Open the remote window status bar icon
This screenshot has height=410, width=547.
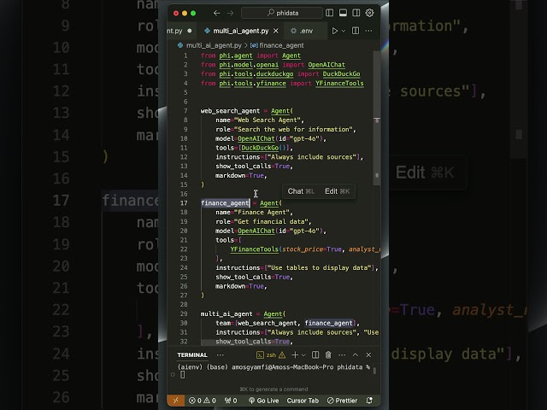click(x=176, y=401)
